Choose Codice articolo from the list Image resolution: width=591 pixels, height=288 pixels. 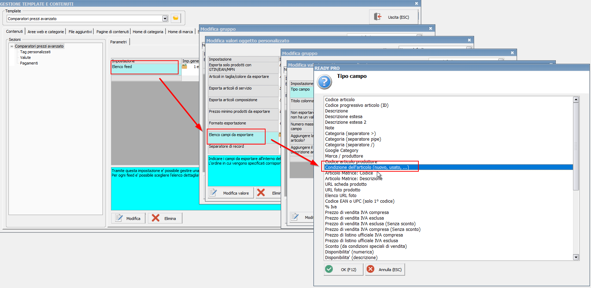(x=340, y=100)
